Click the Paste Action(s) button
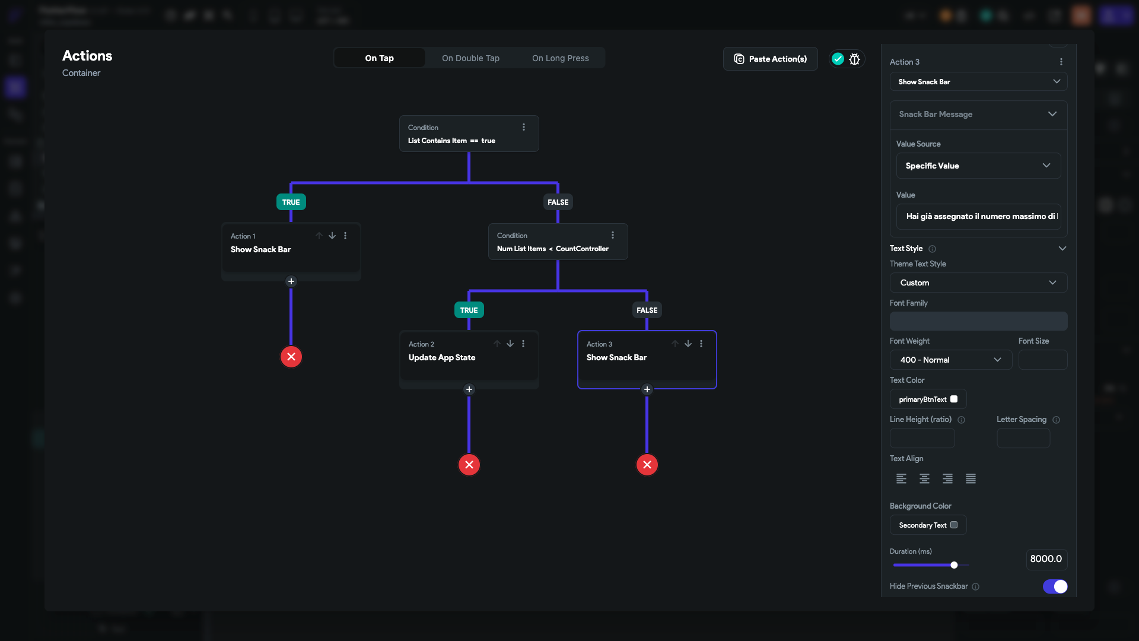 coord(770,59)
